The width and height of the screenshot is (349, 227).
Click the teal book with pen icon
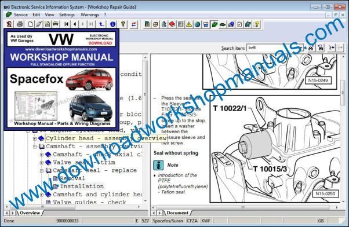click(248, 24)
